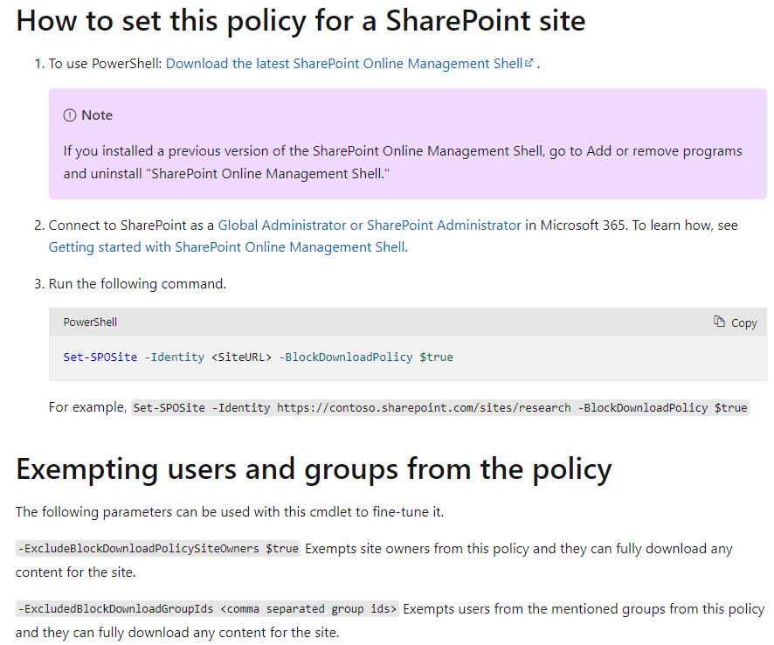This screenshot has height=645, width=774.
Task: Click the <SiteURL> placeholder in the code block
Action: (241, 357)
